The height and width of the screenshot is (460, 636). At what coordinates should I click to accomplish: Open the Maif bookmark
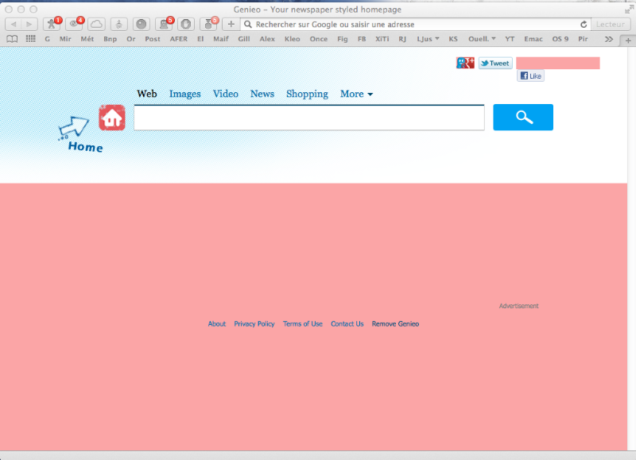[x=221, y=39]
